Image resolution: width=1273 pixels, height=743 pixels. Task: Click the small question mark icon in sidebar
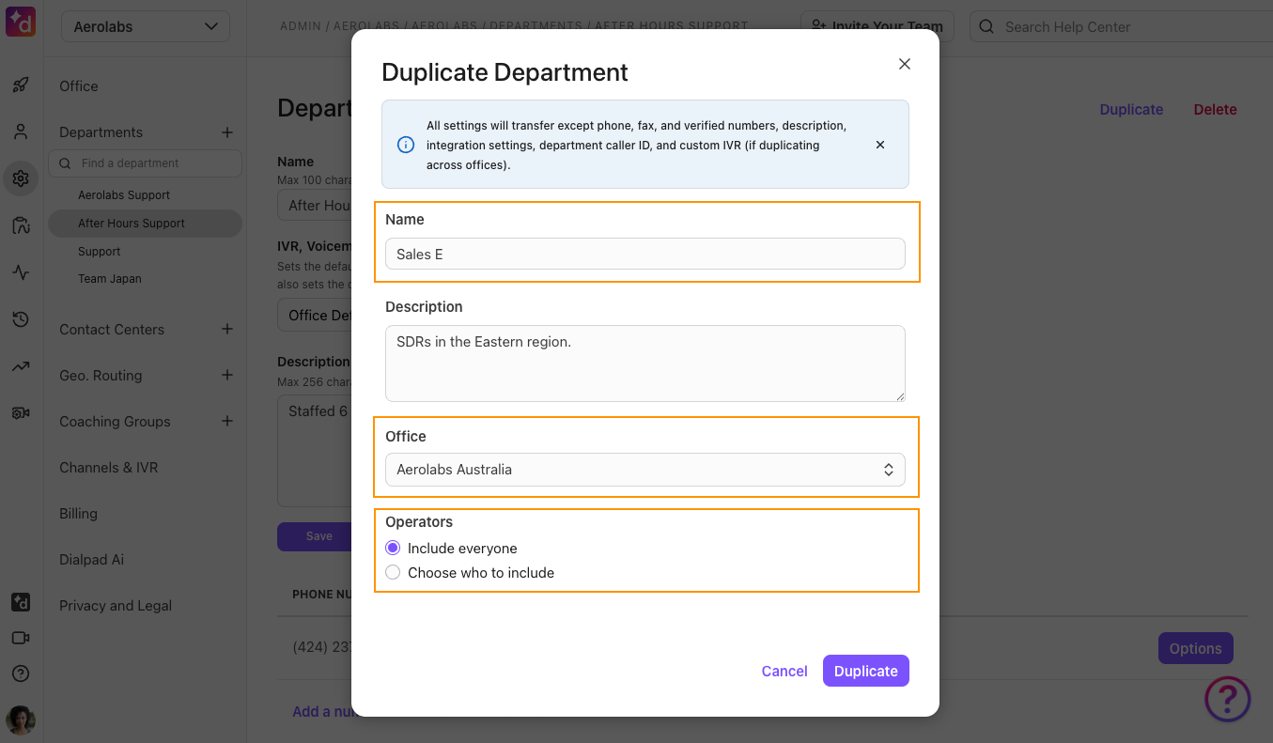point(21,673)
